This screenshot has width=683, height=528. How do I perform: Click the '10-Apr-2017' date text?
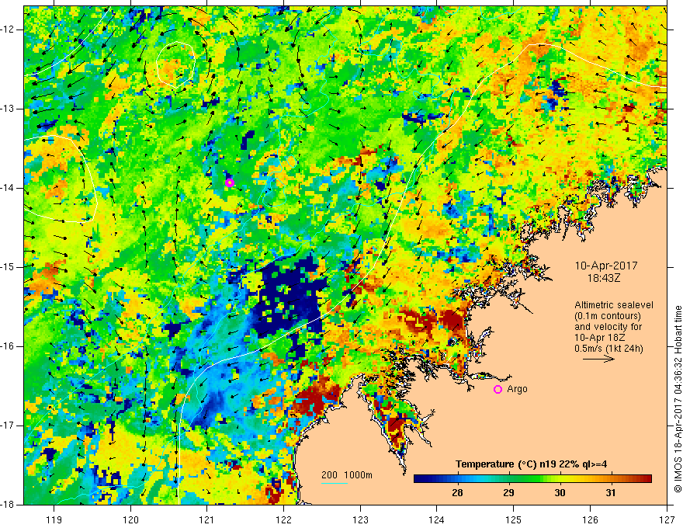point(606,266)
